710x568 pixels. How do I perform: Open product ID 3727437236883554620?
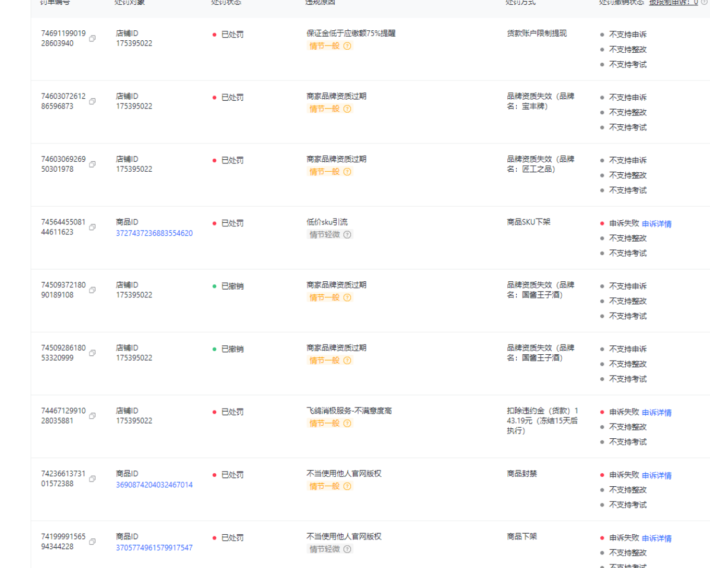(x=154, y=233)
